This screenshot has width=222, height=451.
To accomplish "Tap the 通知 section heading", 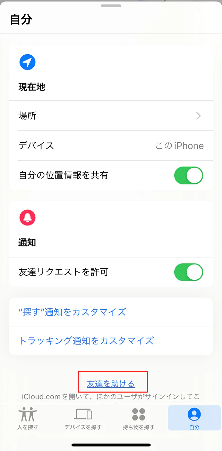I will [x=27, y=243].
